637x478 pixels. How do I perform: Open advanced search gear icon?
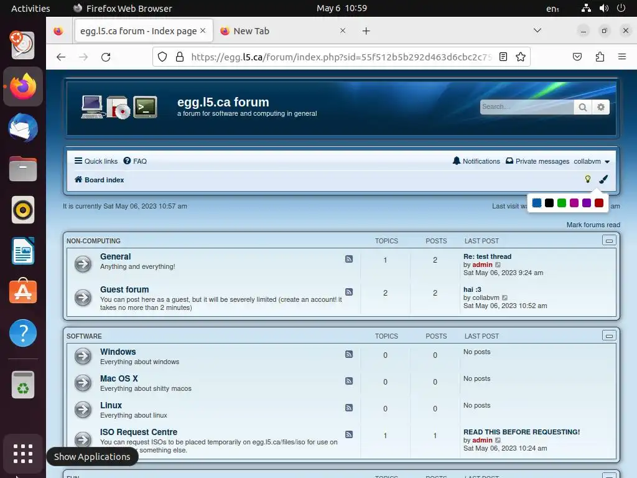[x=601, y=107]
